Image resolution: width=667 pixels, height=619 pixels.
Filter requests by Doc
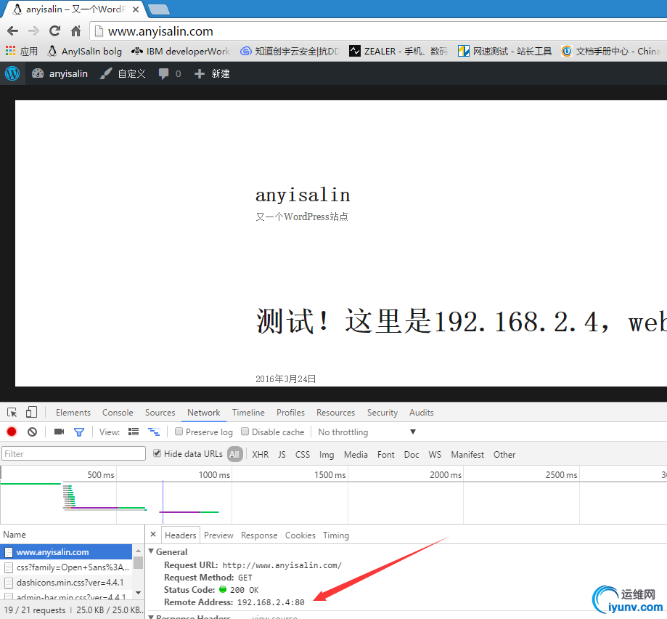click(412, 455)
